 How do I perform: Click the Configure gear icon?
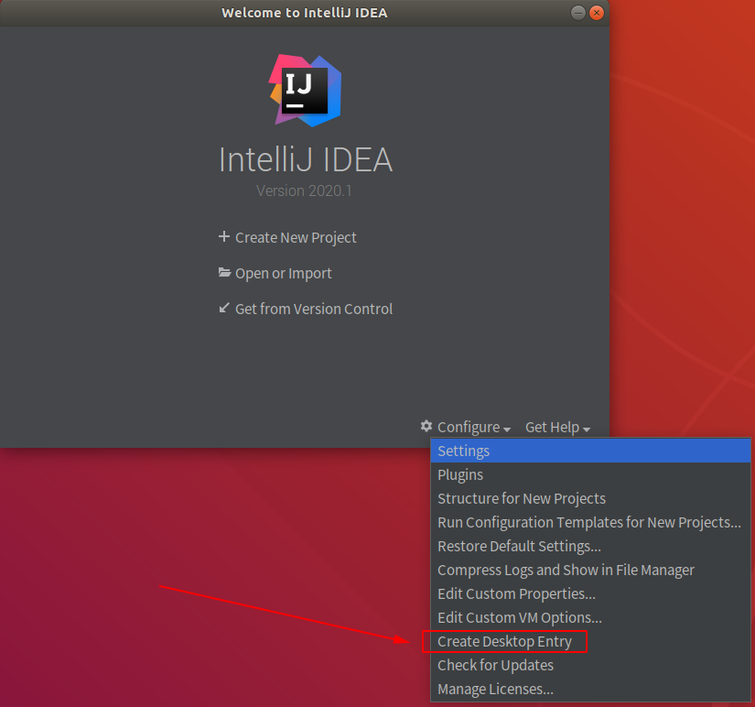pos(426,427)
